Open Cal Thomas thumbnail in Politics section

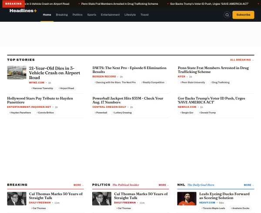point(102,199)
